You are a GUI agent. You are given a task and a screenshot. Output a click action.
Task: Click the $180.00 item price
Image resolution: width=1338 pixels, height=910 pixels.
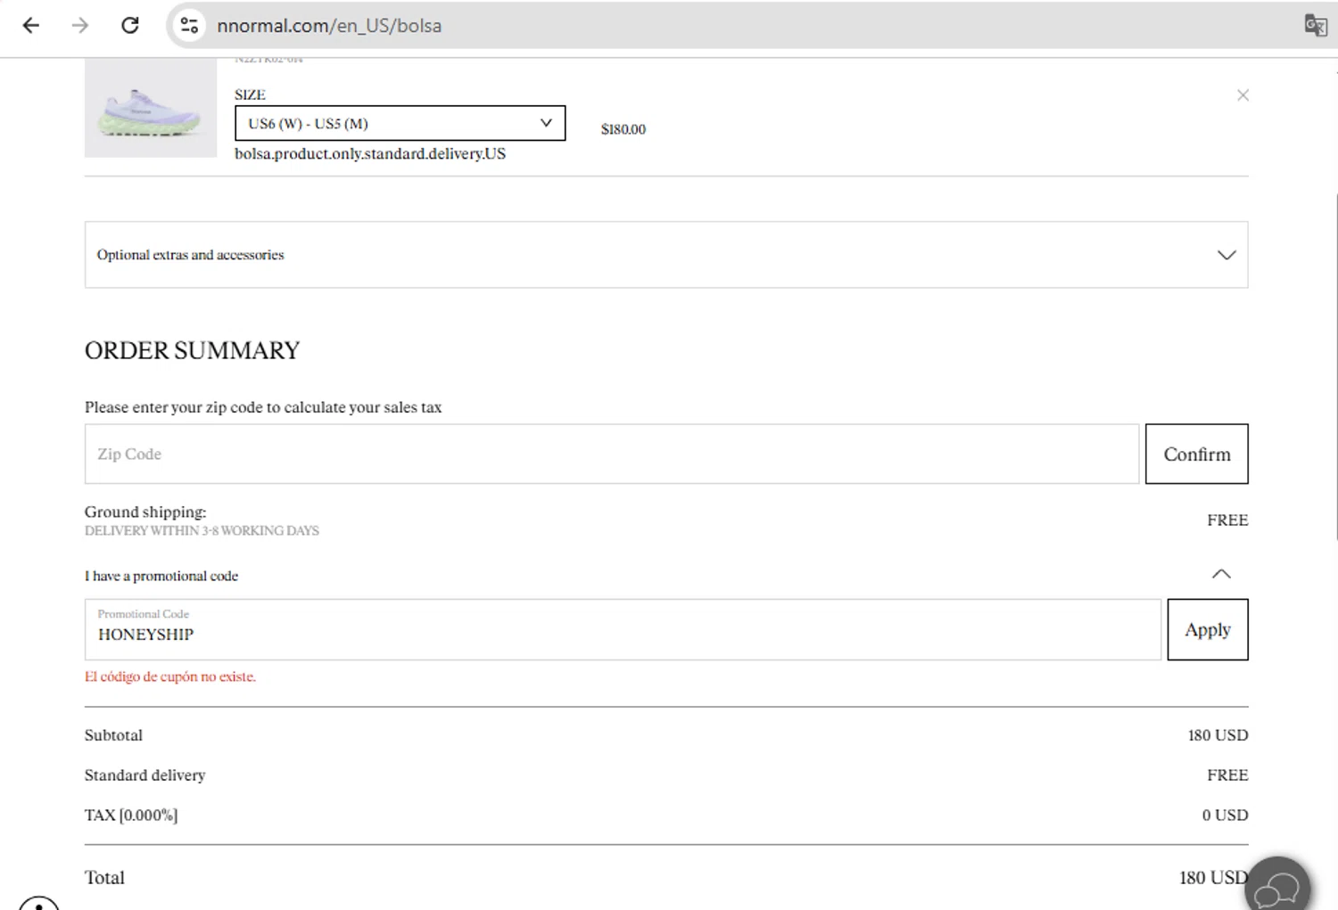pyautogui.click(x=623, y=129)
